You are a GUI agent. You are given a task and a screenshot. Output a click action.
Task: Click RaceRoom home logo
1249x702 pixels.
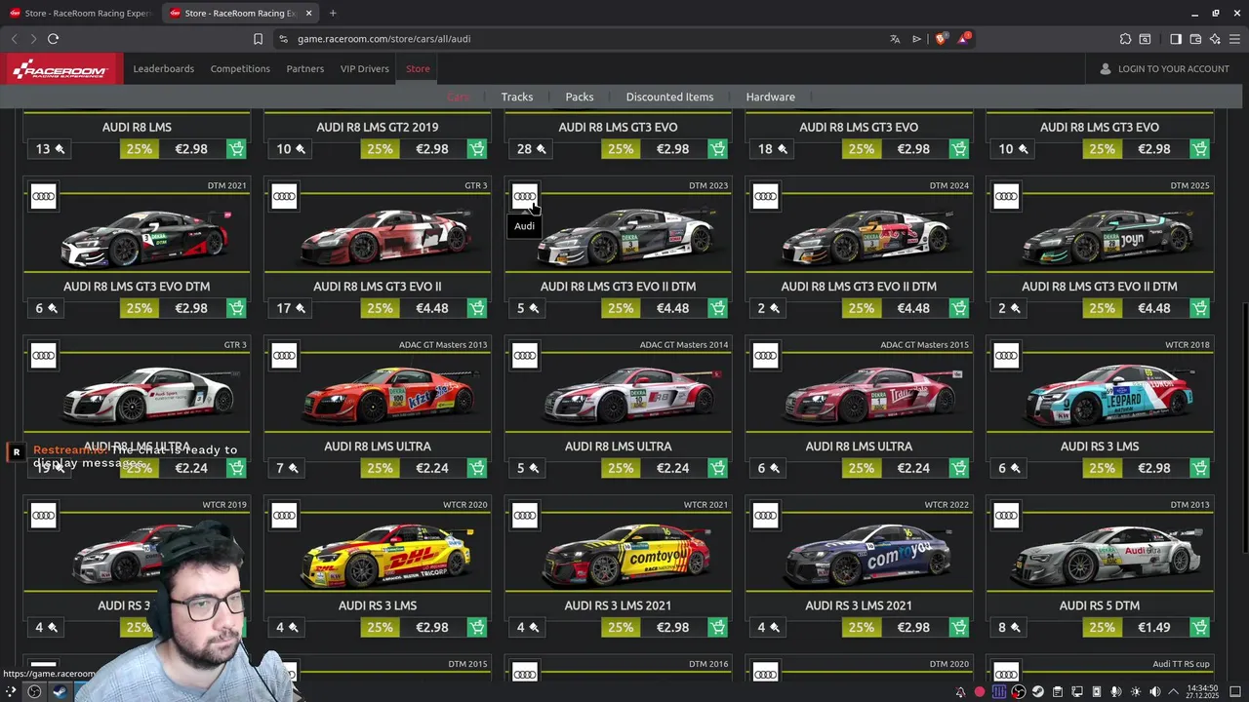(x=61, y=69)
